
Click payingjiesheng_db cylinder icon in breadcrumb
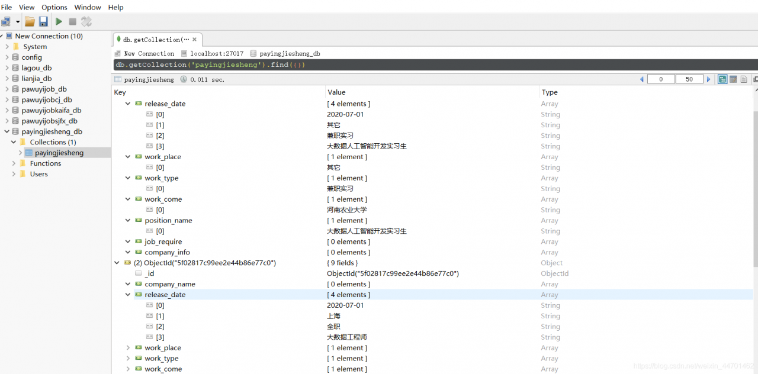[x=253, y=53]
